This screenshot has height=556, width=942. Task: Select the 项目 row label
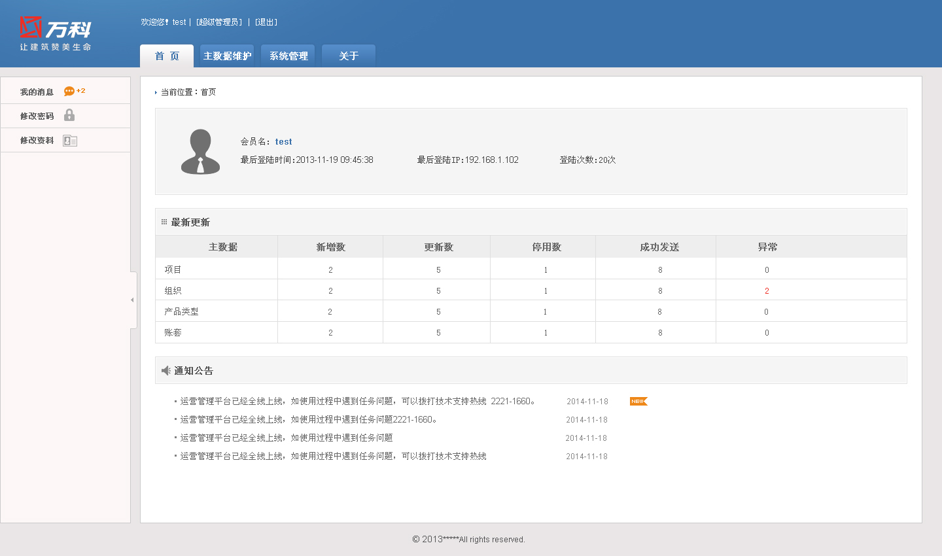[173, 269]
